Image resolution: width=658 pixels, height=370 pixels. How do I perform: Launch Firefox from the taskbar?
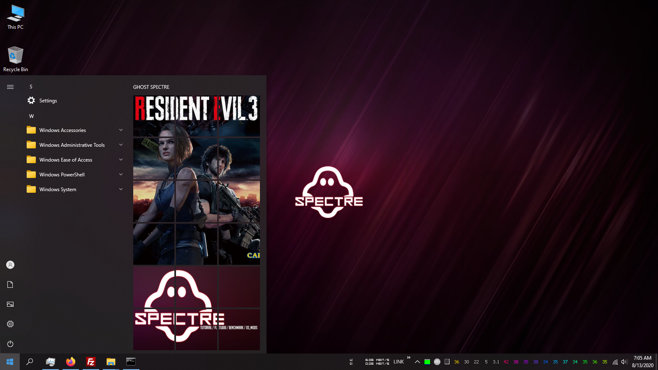coord(71,362)
